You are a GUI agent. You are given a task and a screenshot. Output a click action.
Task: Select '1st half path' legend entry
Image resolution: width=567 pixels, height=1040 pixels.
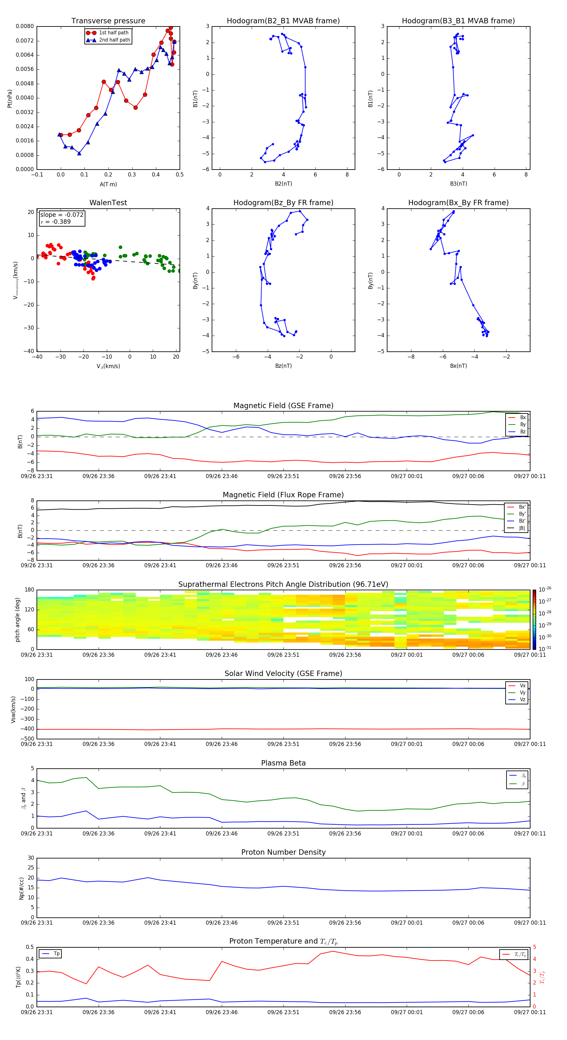108,33
